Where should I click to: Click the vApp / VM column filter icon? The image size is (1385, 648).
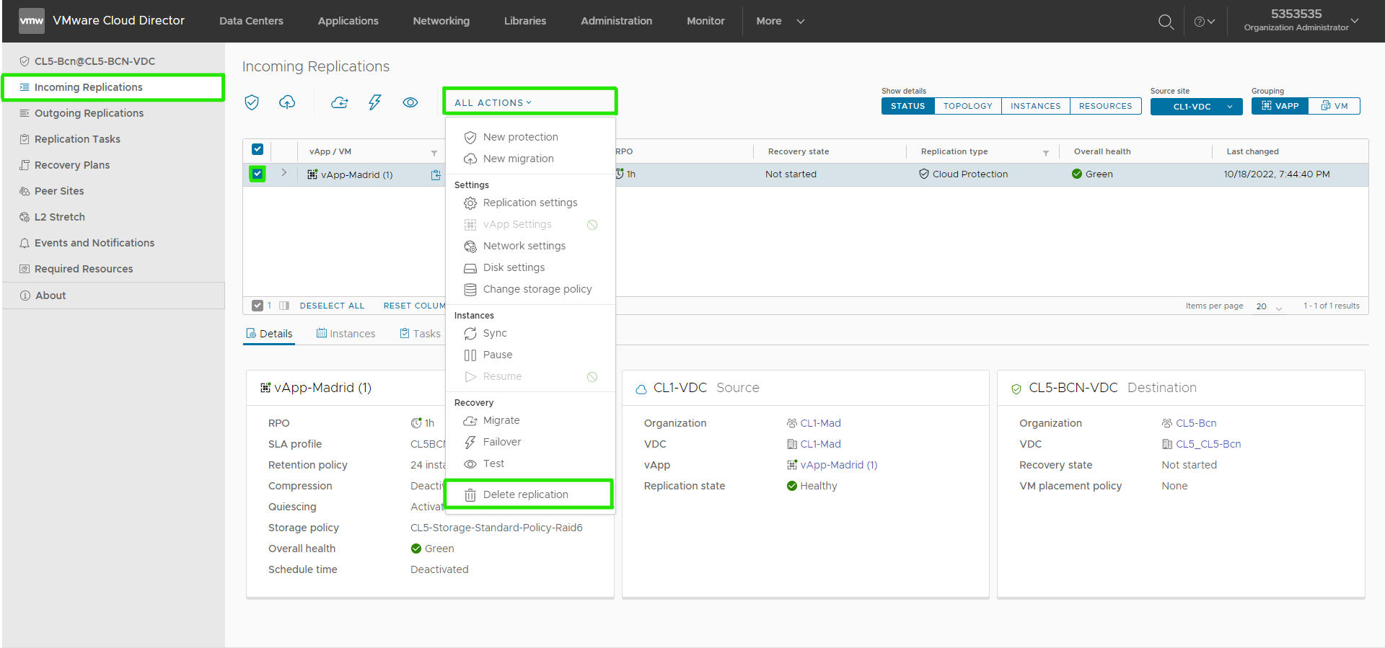tap(434, 153)
